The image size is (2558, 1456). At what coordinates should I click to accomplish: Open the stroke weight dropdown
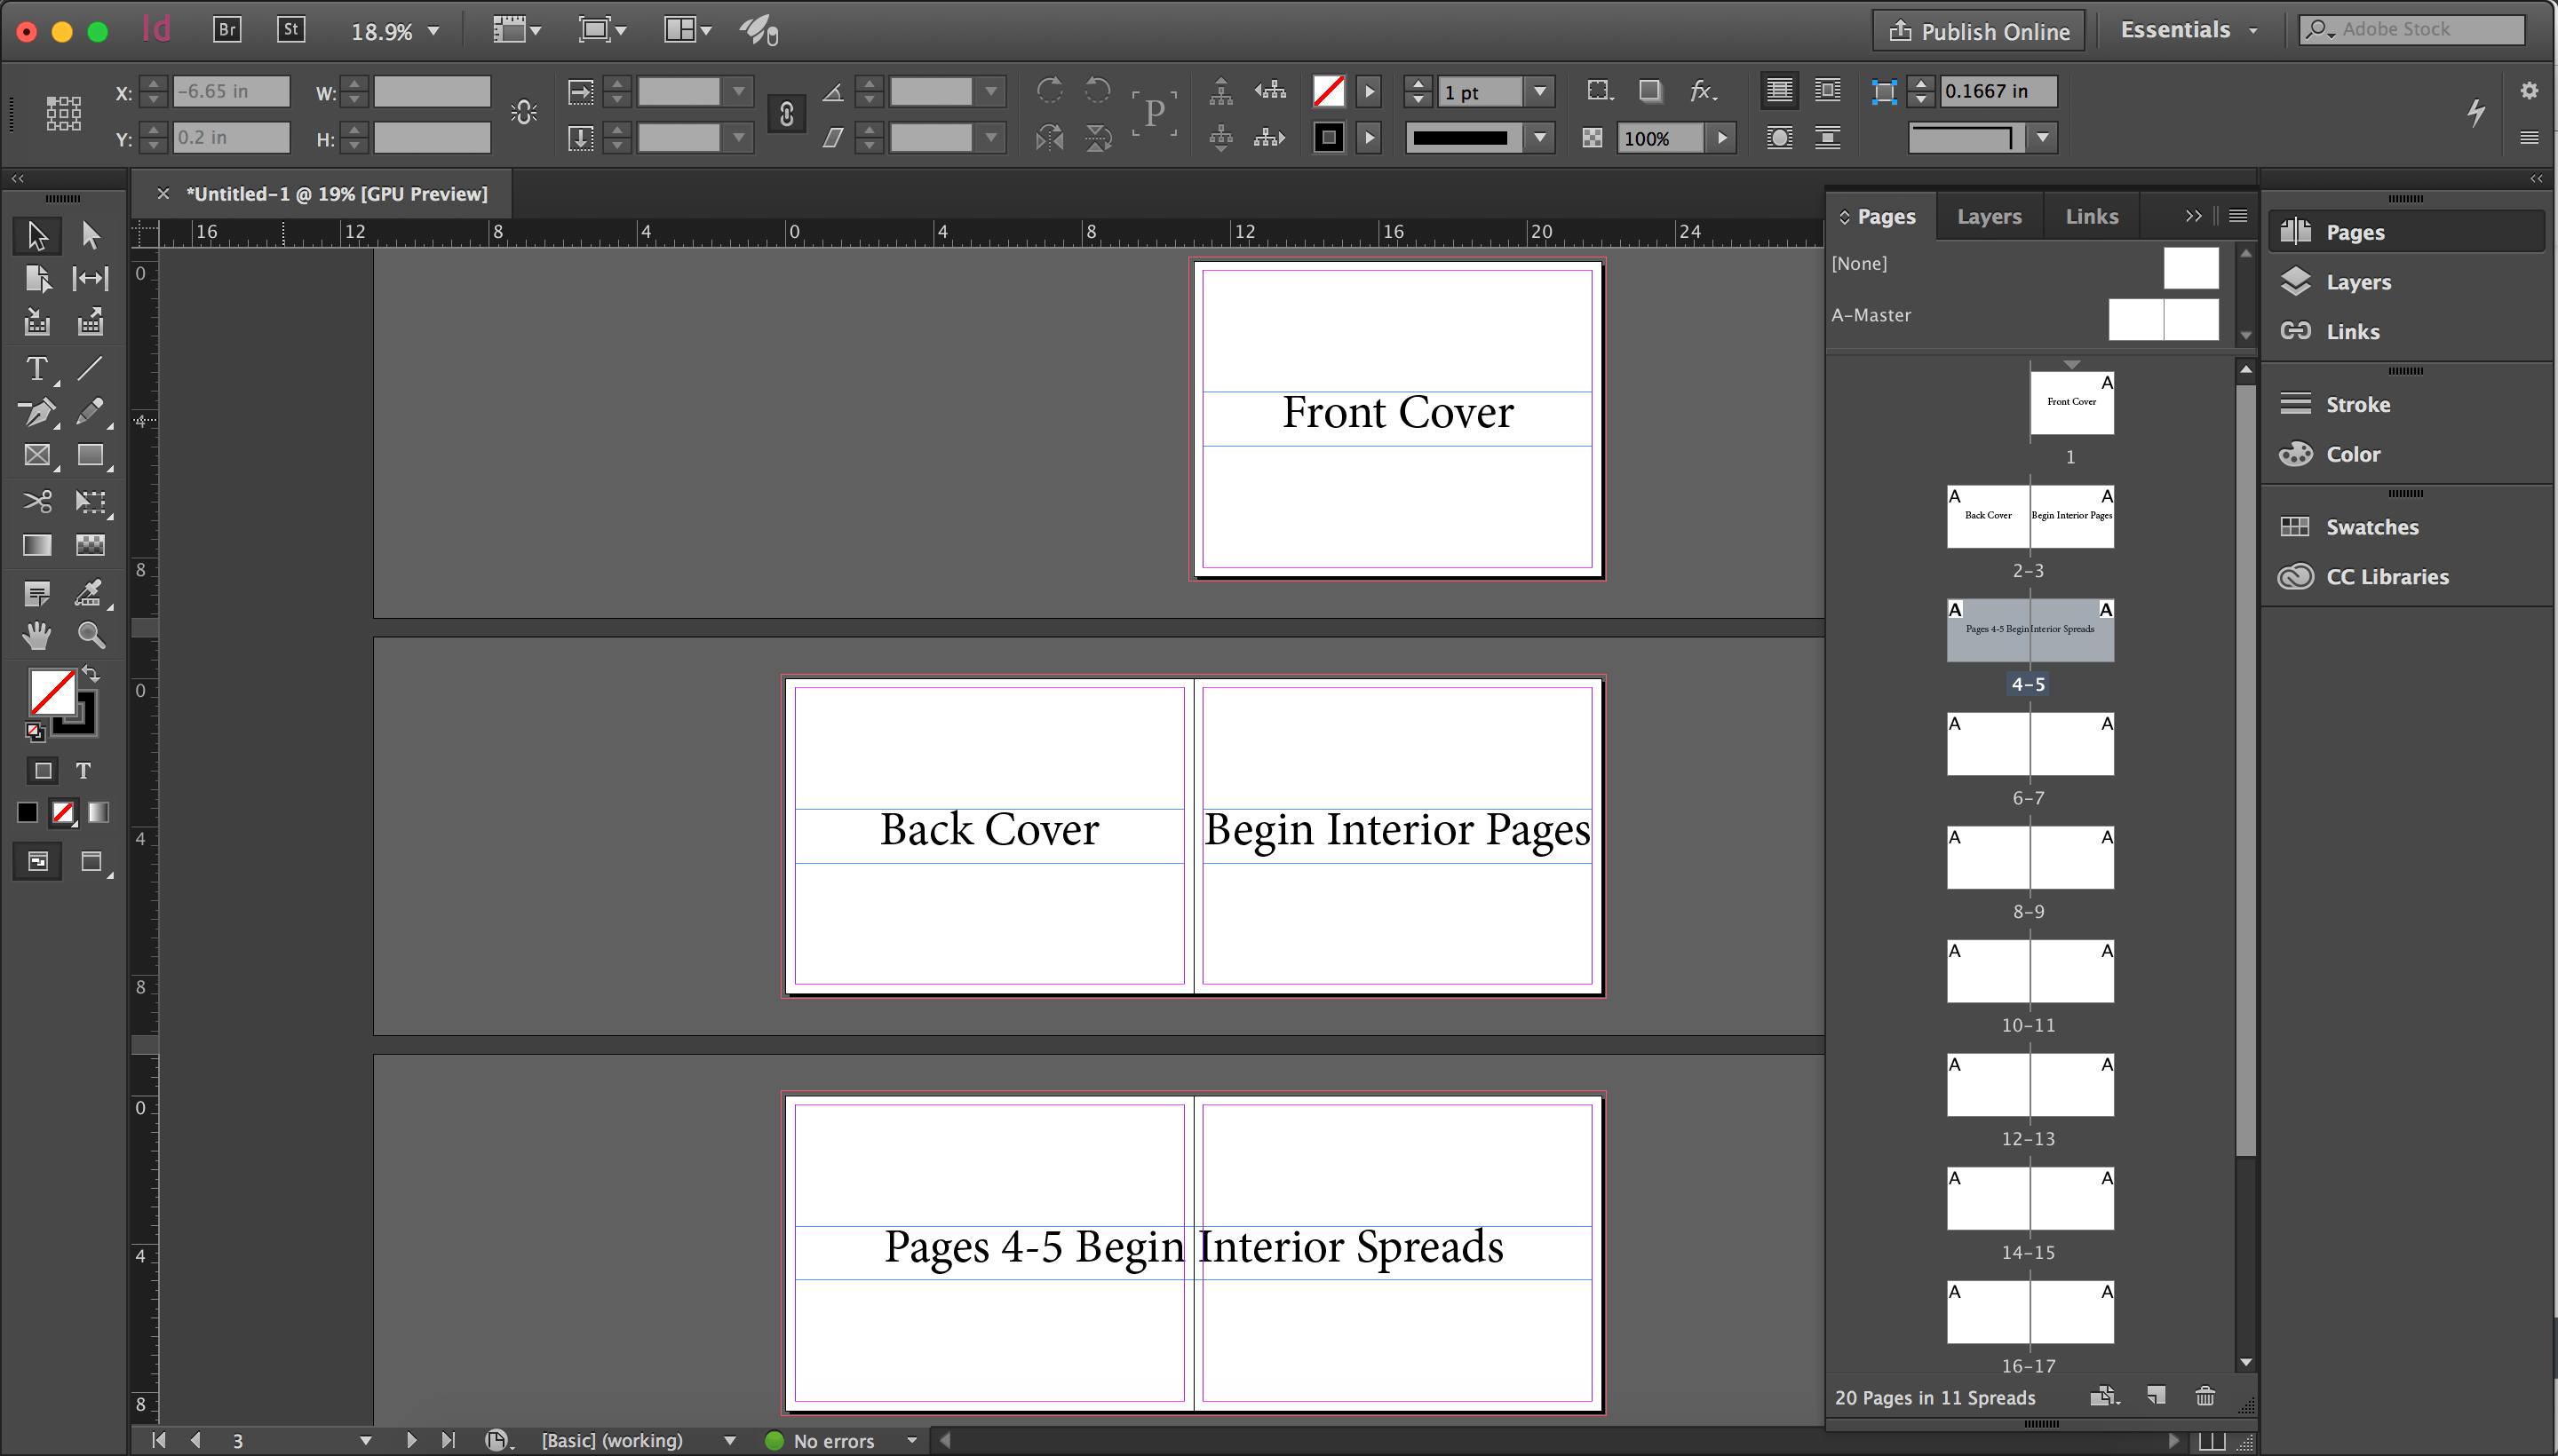(x=1539, y=92)
